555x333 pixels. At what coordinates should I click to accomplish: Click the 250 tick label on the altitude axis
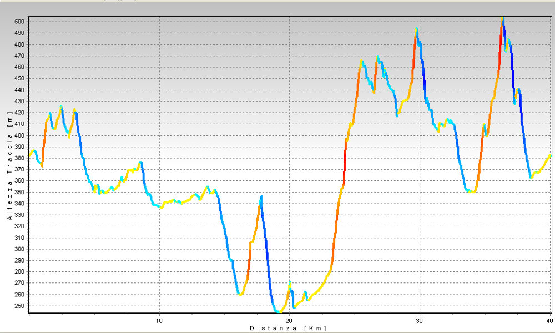pyautogui.click(x=19, y=306)
